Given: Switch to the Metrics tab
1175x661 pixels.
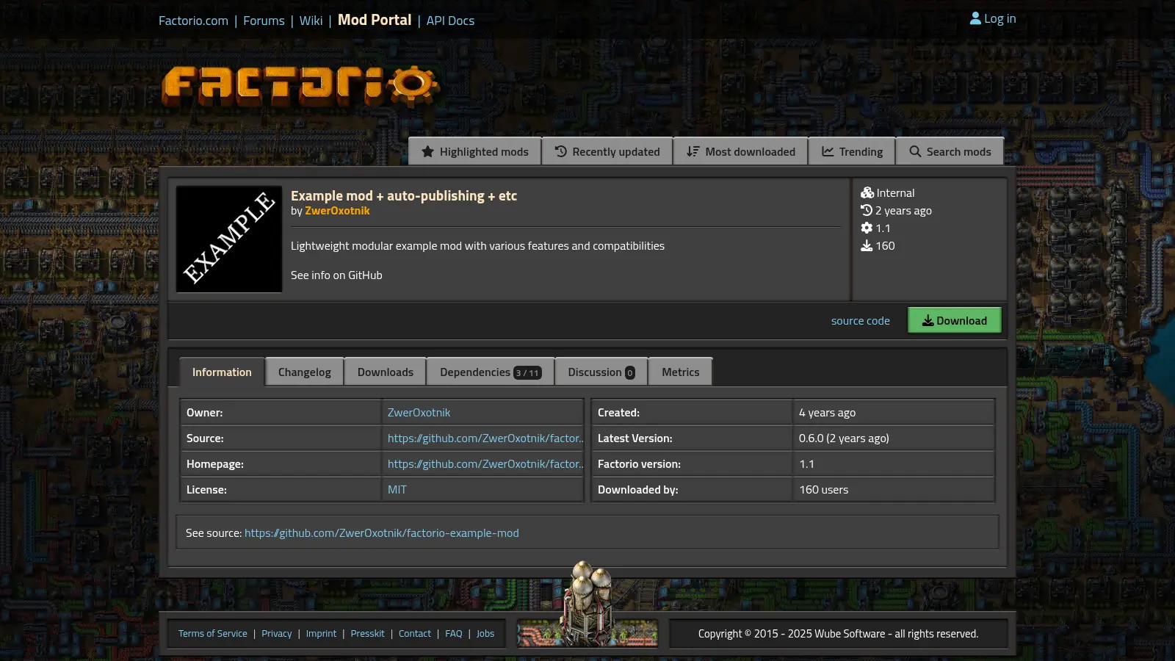Looking at the screenshot, I should click(x=681, y=372).
